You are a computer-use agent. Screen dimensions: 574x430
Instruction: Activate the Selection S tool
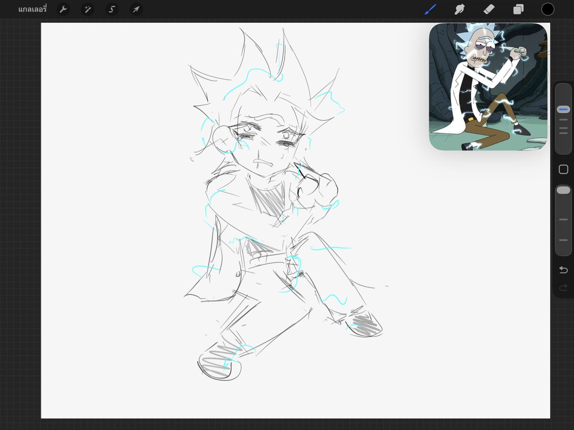112,9
